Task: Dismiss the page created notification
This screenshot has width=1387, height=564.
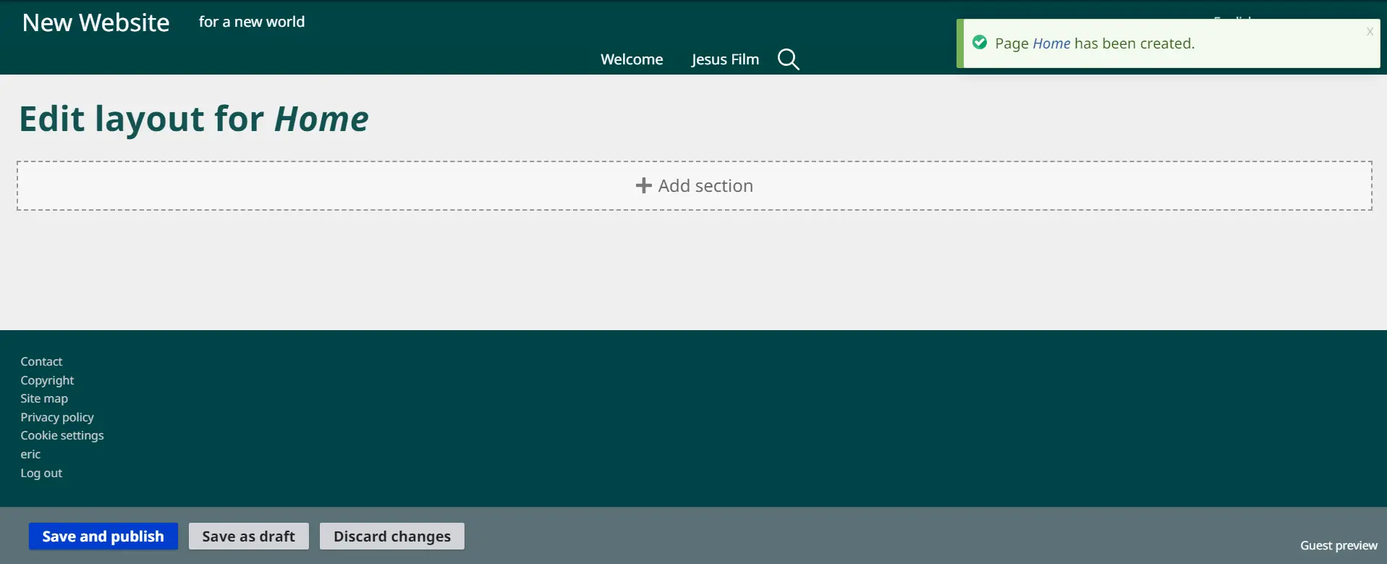Action: (x=1369, y=32)
